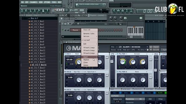186x104 pixels.
Task: Select Fill each 8 steps
Action: 90,53
